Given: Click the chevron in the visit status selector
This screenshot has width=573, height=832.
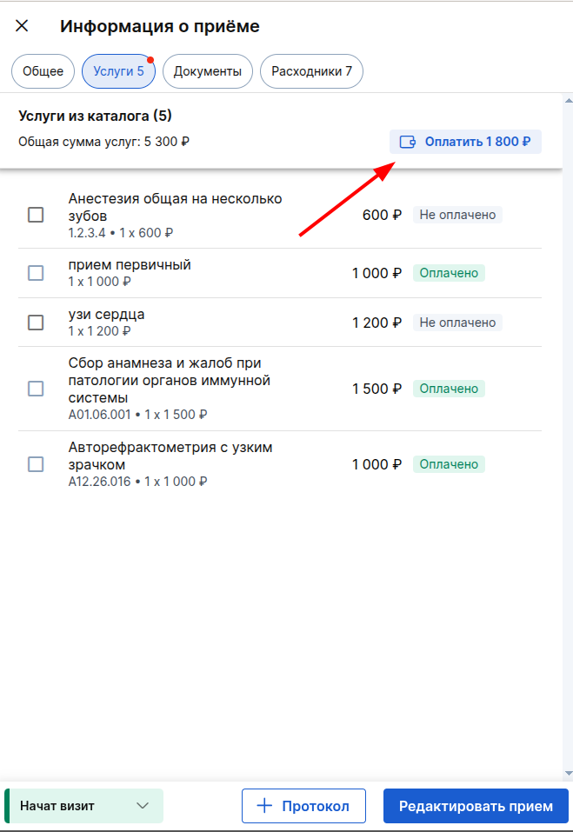Looking at the screenshot, I should tap(143, 806).
